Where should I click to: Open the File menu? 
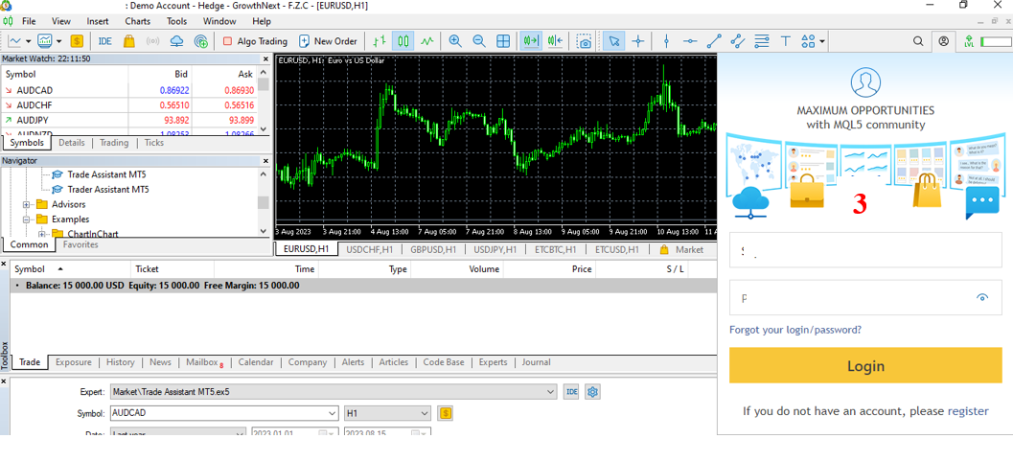point(29,21)
